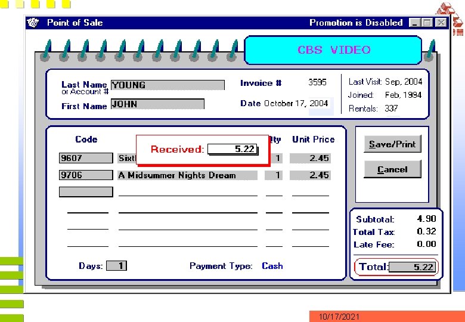
Task: Select the code field 9706
Action: 86,175
